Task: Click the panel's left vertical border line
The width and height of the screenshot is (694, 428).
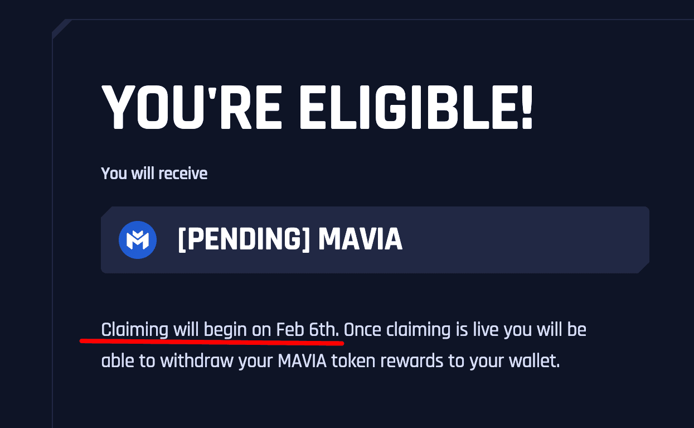Action: tap(52, 234)
